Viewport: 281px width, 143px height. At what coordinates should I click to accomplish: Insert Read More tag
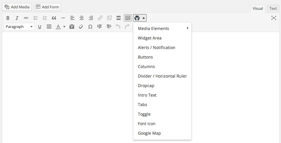point(119,18)
